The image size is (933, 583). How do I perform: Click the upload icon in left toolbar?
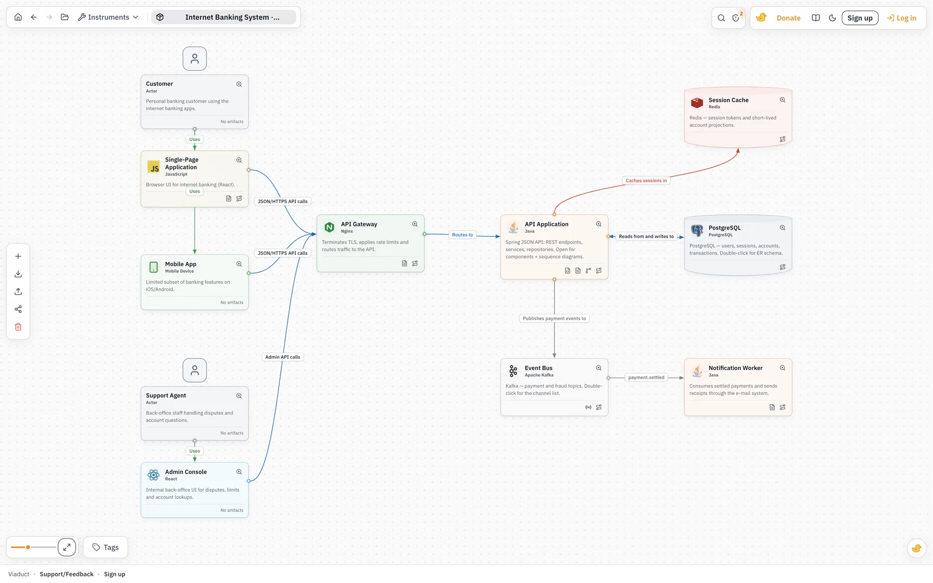coord(18,292)
